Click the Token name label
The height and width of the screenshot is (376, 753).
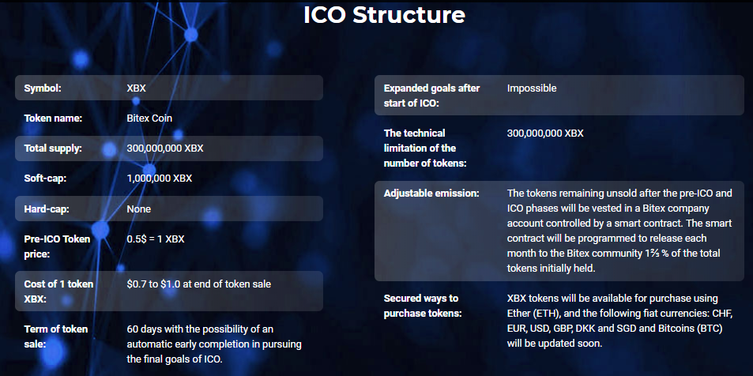click(53, 118)
